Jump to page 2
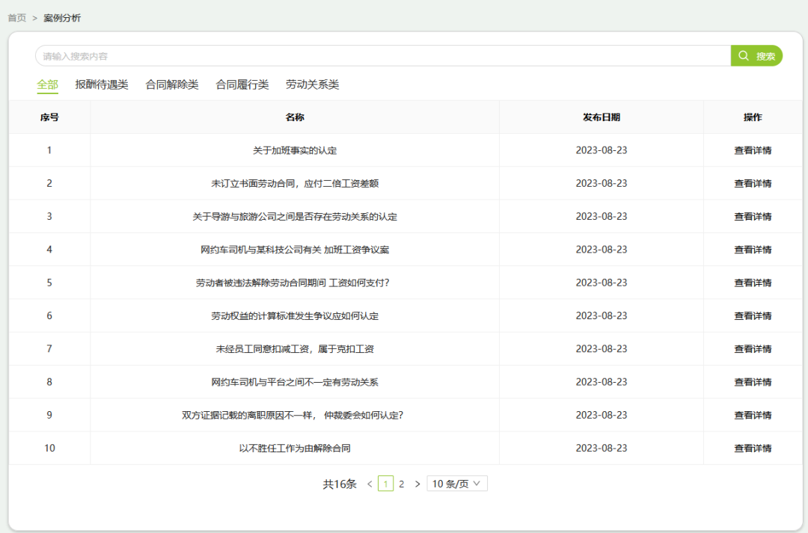Screen dimensions: 808x533 coord(401,484)
